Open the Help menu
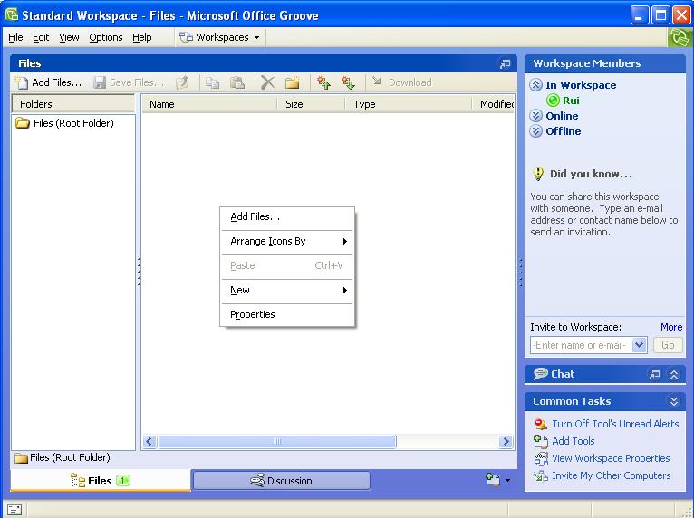The image size is (694, 518). pos(142,37)
